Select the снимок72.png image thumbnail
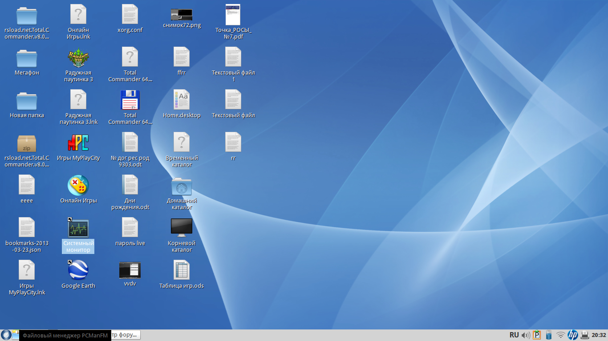Viewport: 608px width, 341px height. tap(182, 15)
